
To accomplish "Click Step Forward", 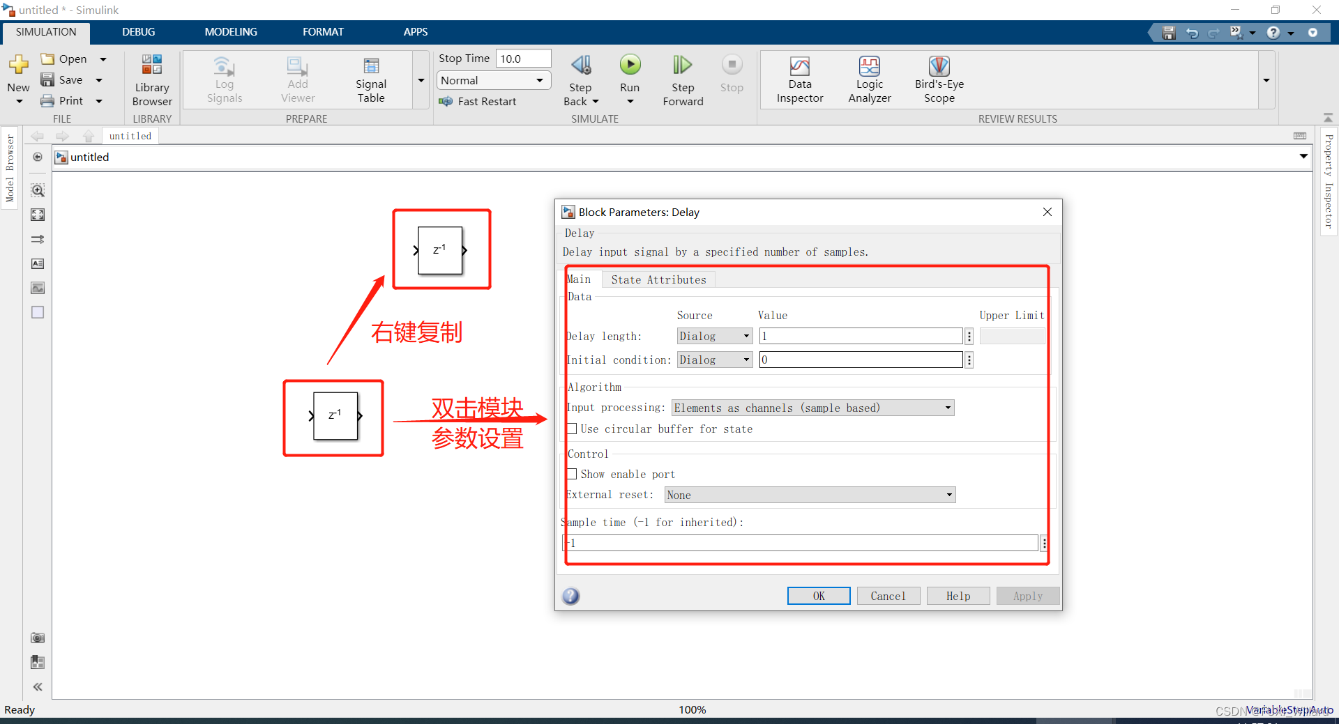I will [x=683, y=80].
